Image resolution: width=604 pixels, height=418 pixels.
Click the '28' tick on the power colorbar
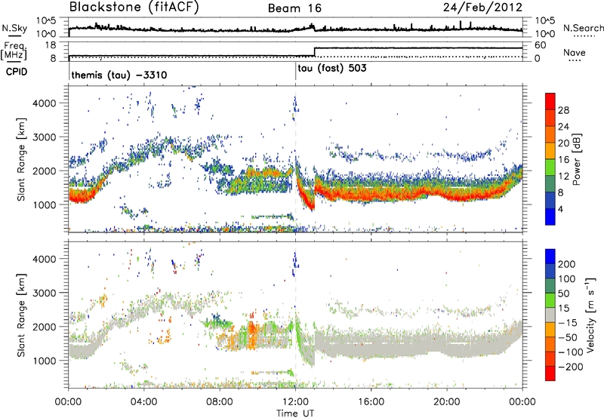coord(563,110)
